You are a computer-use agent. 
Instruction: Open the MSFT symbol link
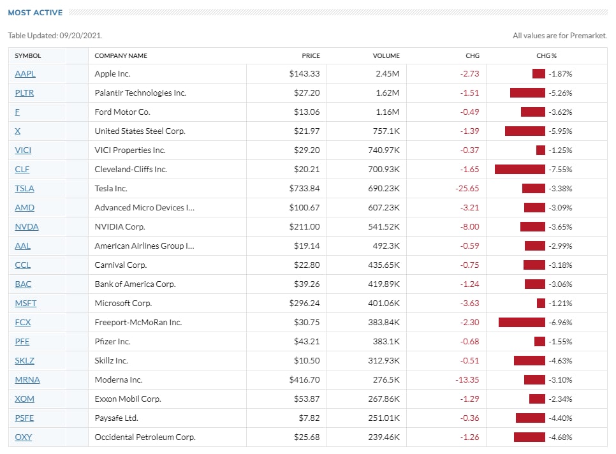[26, 303]
